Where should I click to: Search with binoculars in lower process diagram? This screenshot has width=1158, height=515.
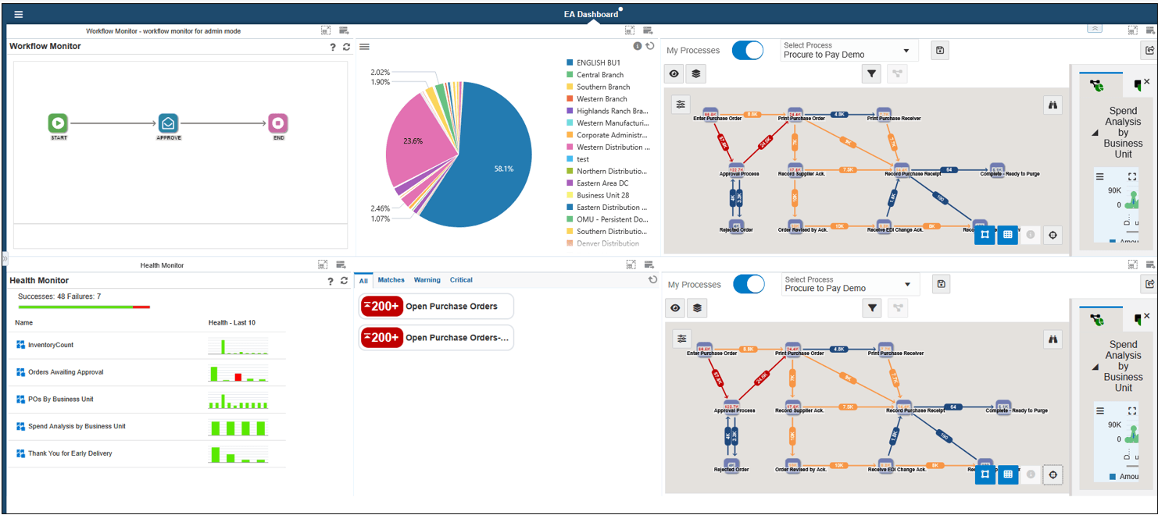click(x=1053, y=339)
